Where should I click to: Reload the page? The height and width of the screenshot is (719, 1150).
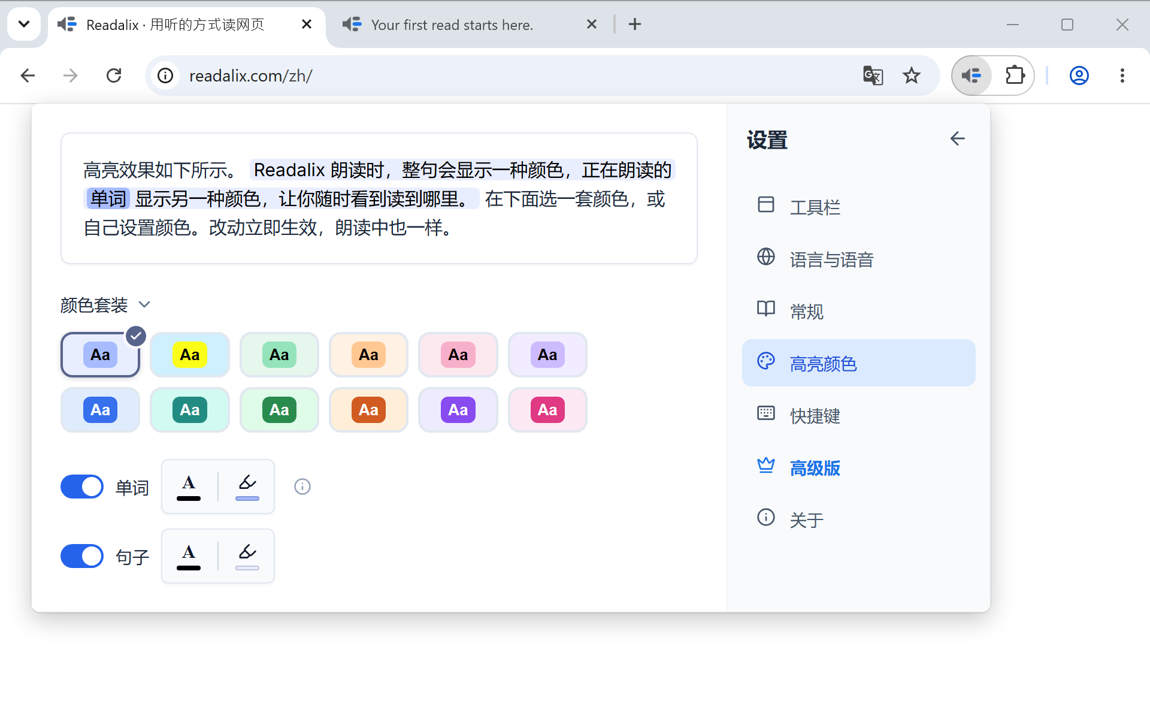114,75
